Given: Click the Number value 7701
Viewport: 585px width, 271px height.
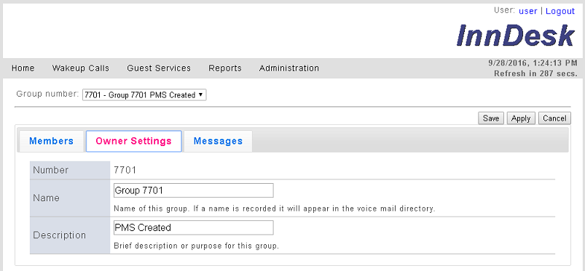Looking at the screenshot, I should point(125,171).
